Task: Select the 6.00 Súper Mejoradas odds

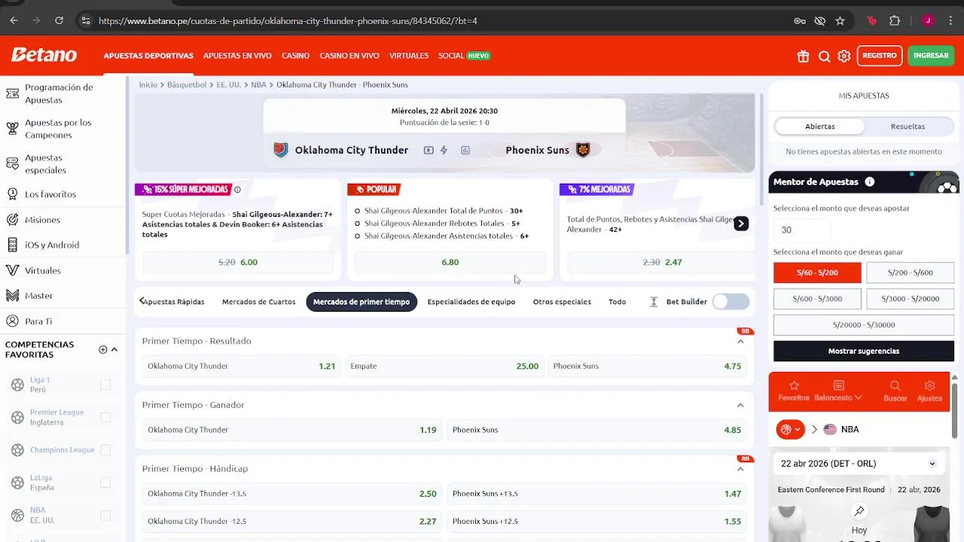Action: click(x=238, y=262)
